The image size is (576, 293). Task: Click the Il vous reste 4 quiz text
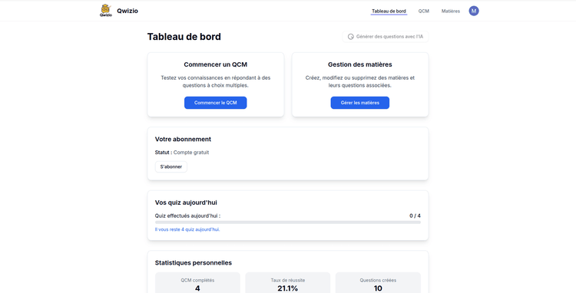[187, 229]
